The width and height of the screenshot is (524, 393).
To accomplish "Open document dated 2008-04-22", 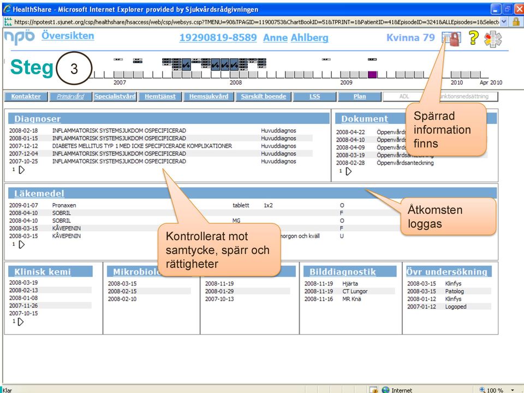I will tap(371, 132).
